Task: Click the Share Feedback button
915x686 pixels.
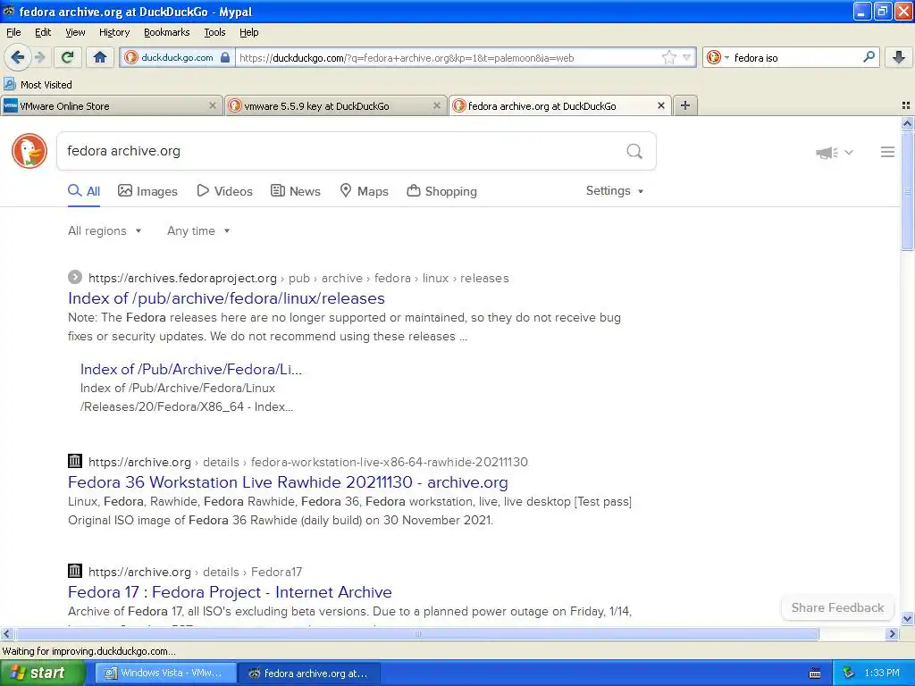Action: click(x=837, y=607)
